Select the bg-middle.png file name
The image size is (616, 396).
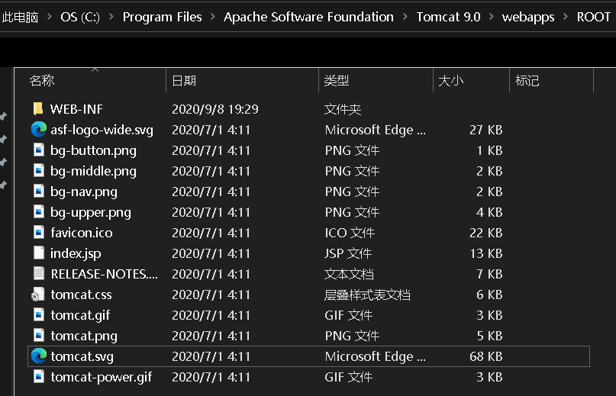pos(93,171)
